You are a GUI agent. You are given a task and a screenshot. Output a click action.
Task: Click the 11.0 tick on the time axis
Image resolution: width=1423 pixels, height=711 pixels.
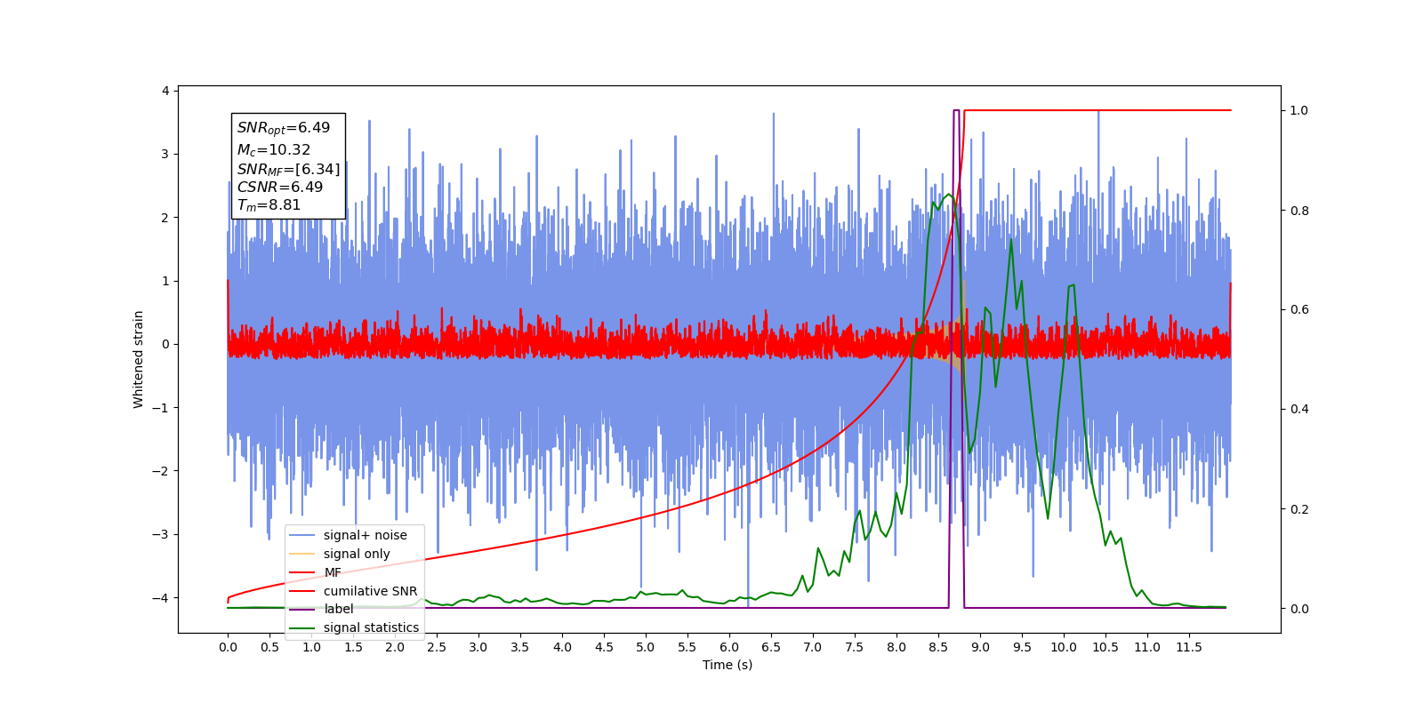click(1147, 647)
